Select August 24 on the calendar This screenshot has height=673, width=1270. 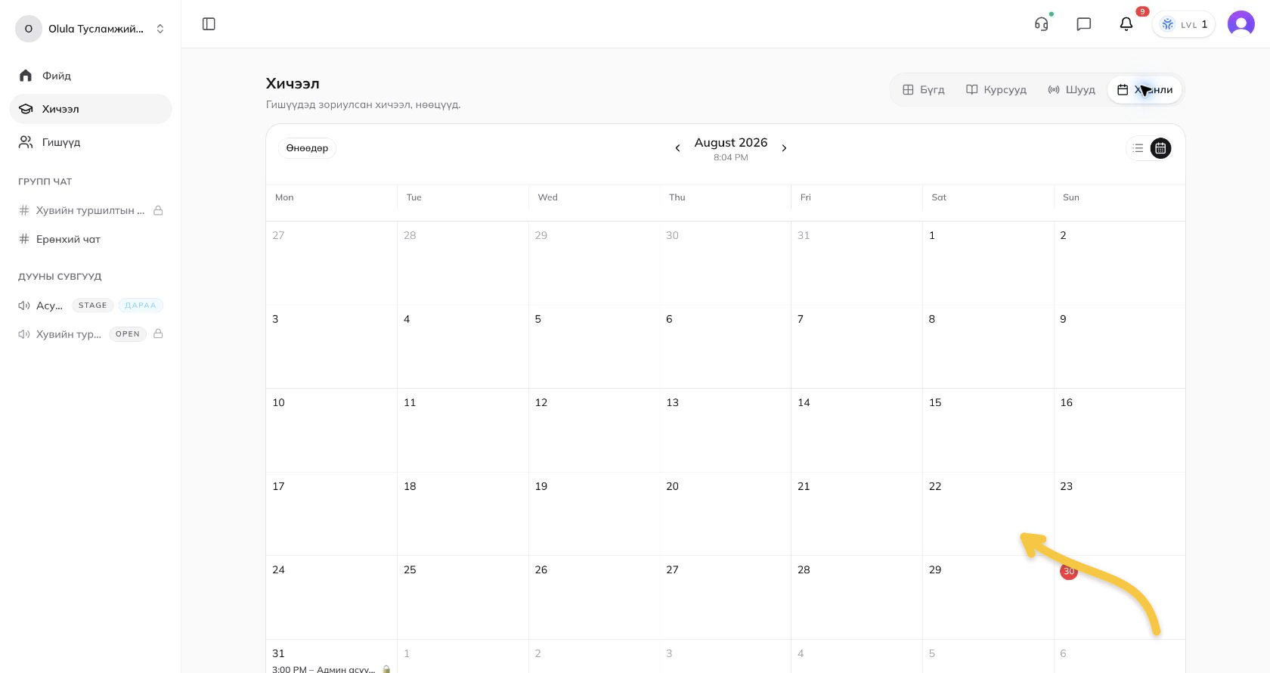[x=332, y=597]
